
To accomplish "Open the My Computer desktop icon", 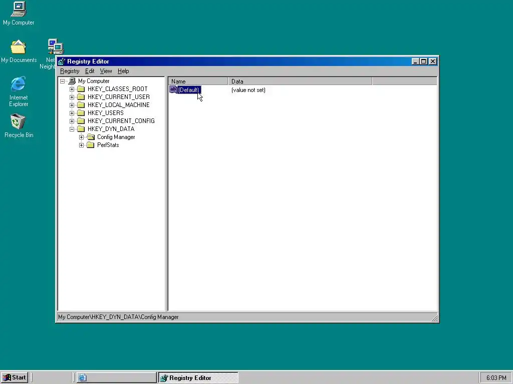I will pos(19,13).
